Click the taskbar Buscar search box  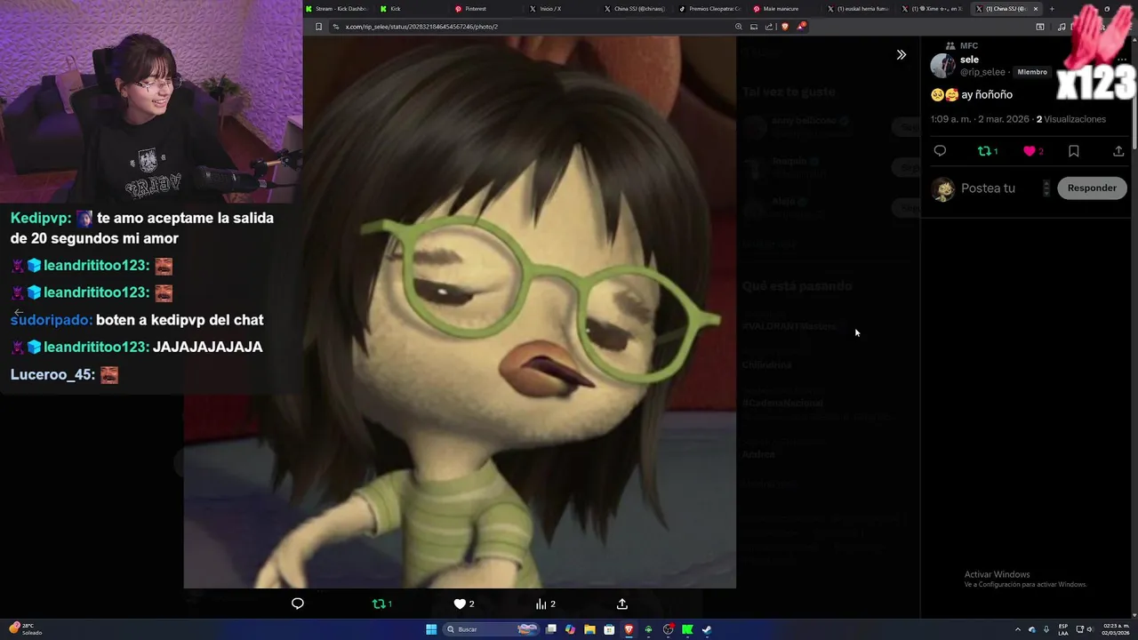491,629
